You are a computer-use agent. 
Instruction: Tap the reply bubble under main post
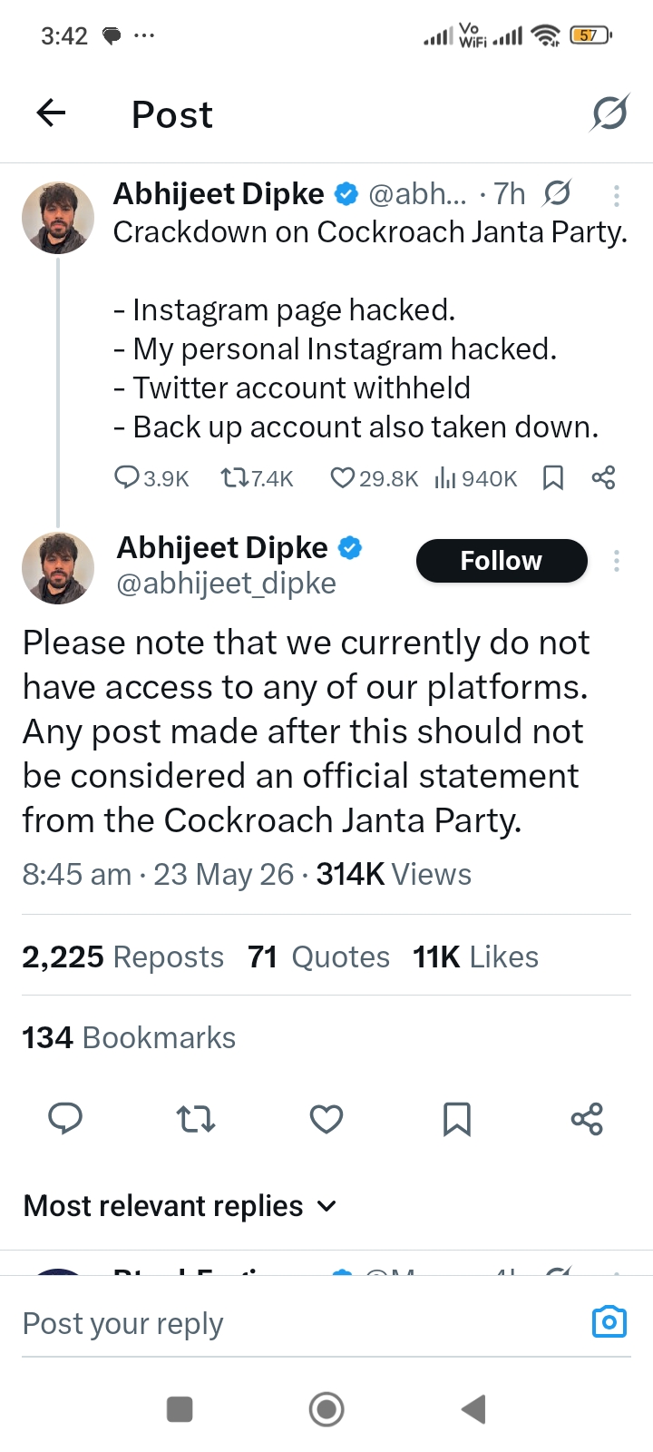point(65,1119)
